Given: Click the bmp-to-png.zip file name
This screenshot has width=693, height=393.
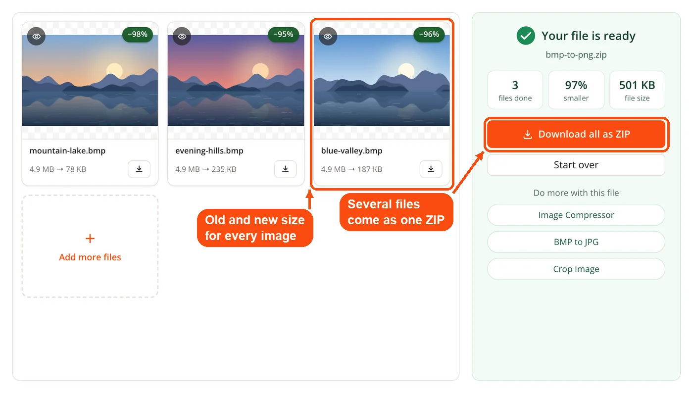Looking at the screenshot, I should point(576,55).
